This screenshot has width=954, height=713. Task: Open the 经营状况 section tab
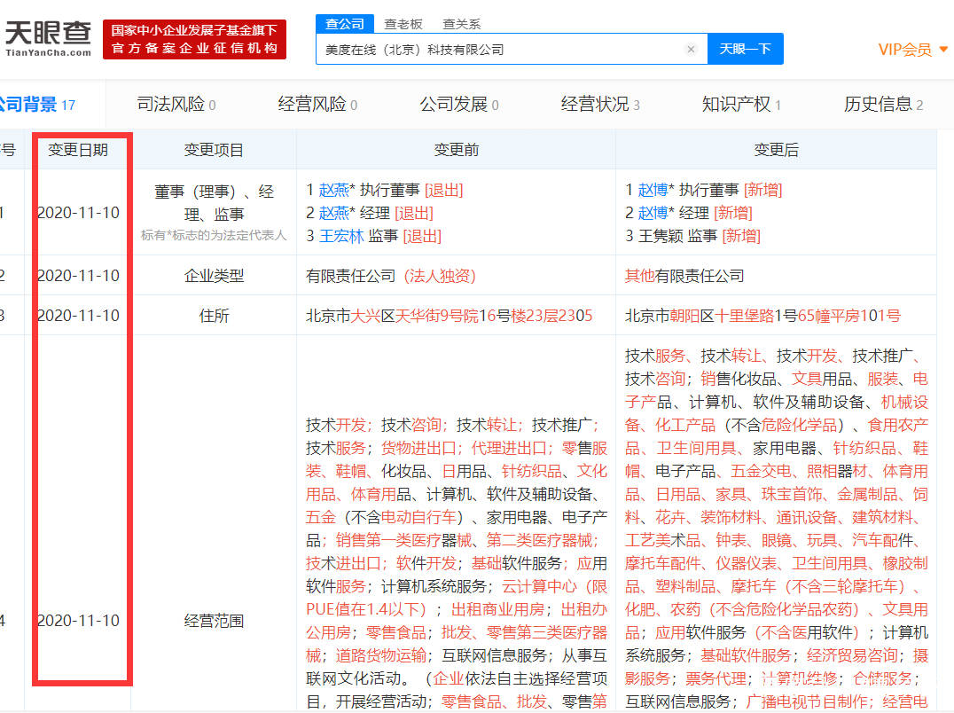600,105
